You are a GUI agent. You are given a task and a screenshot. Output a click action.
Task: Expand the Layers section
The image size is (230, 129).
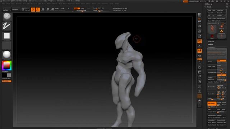211,44
